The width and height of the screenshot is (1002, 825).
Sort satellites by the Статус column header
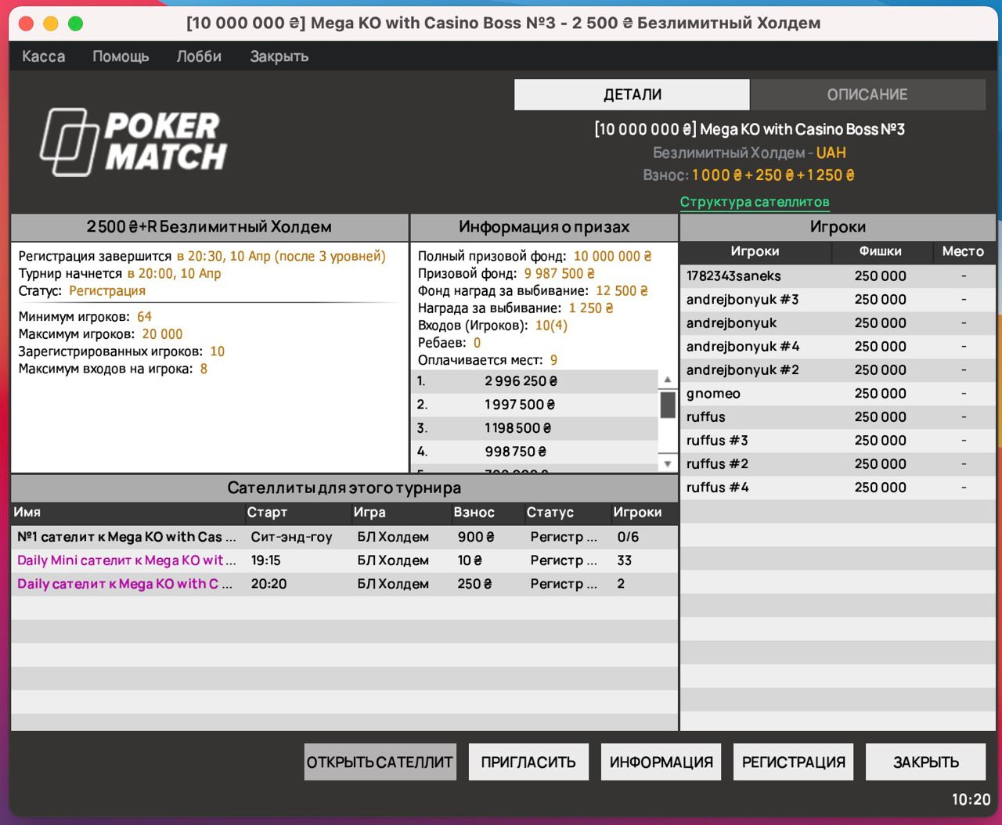[567, 513]
